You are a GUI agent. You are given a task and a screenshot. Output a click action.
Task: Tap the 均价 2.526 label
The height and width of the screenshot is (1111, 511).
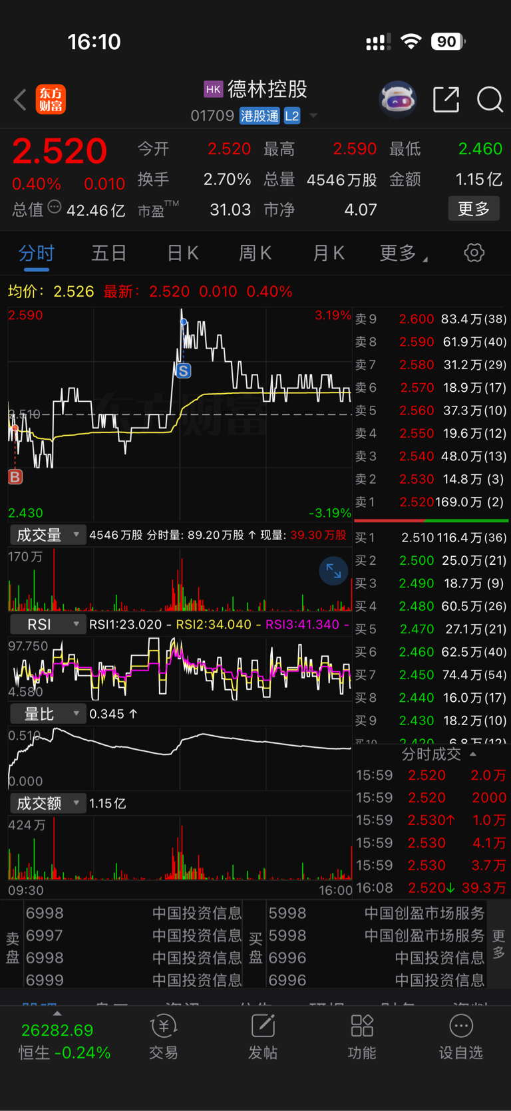(x=51, y=291)
